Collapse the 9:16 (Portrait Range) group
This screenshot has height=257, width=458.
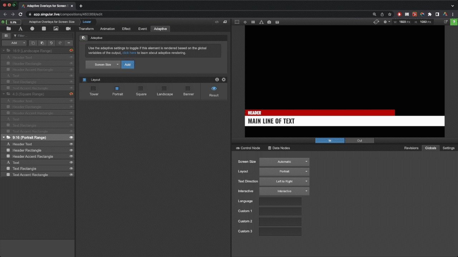4,137
